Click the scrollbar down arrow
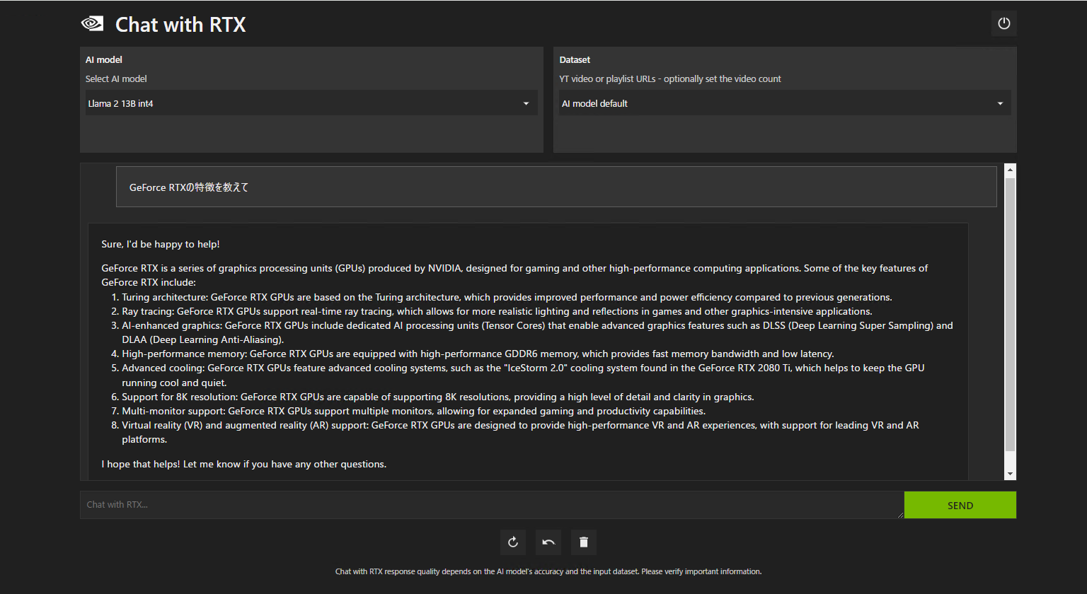1087x594 pixels. coord(1010,473)
